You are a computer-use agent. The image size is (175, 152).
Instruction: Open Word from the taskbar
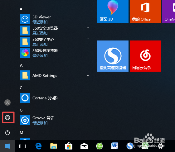click(114, 146)
